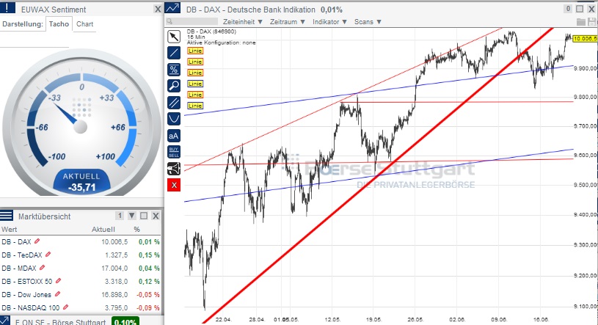Click the magnifier icon in chart search box
The height and width of the screenshot is (325, 598).
pyautogui.click(x=169, y=22)
